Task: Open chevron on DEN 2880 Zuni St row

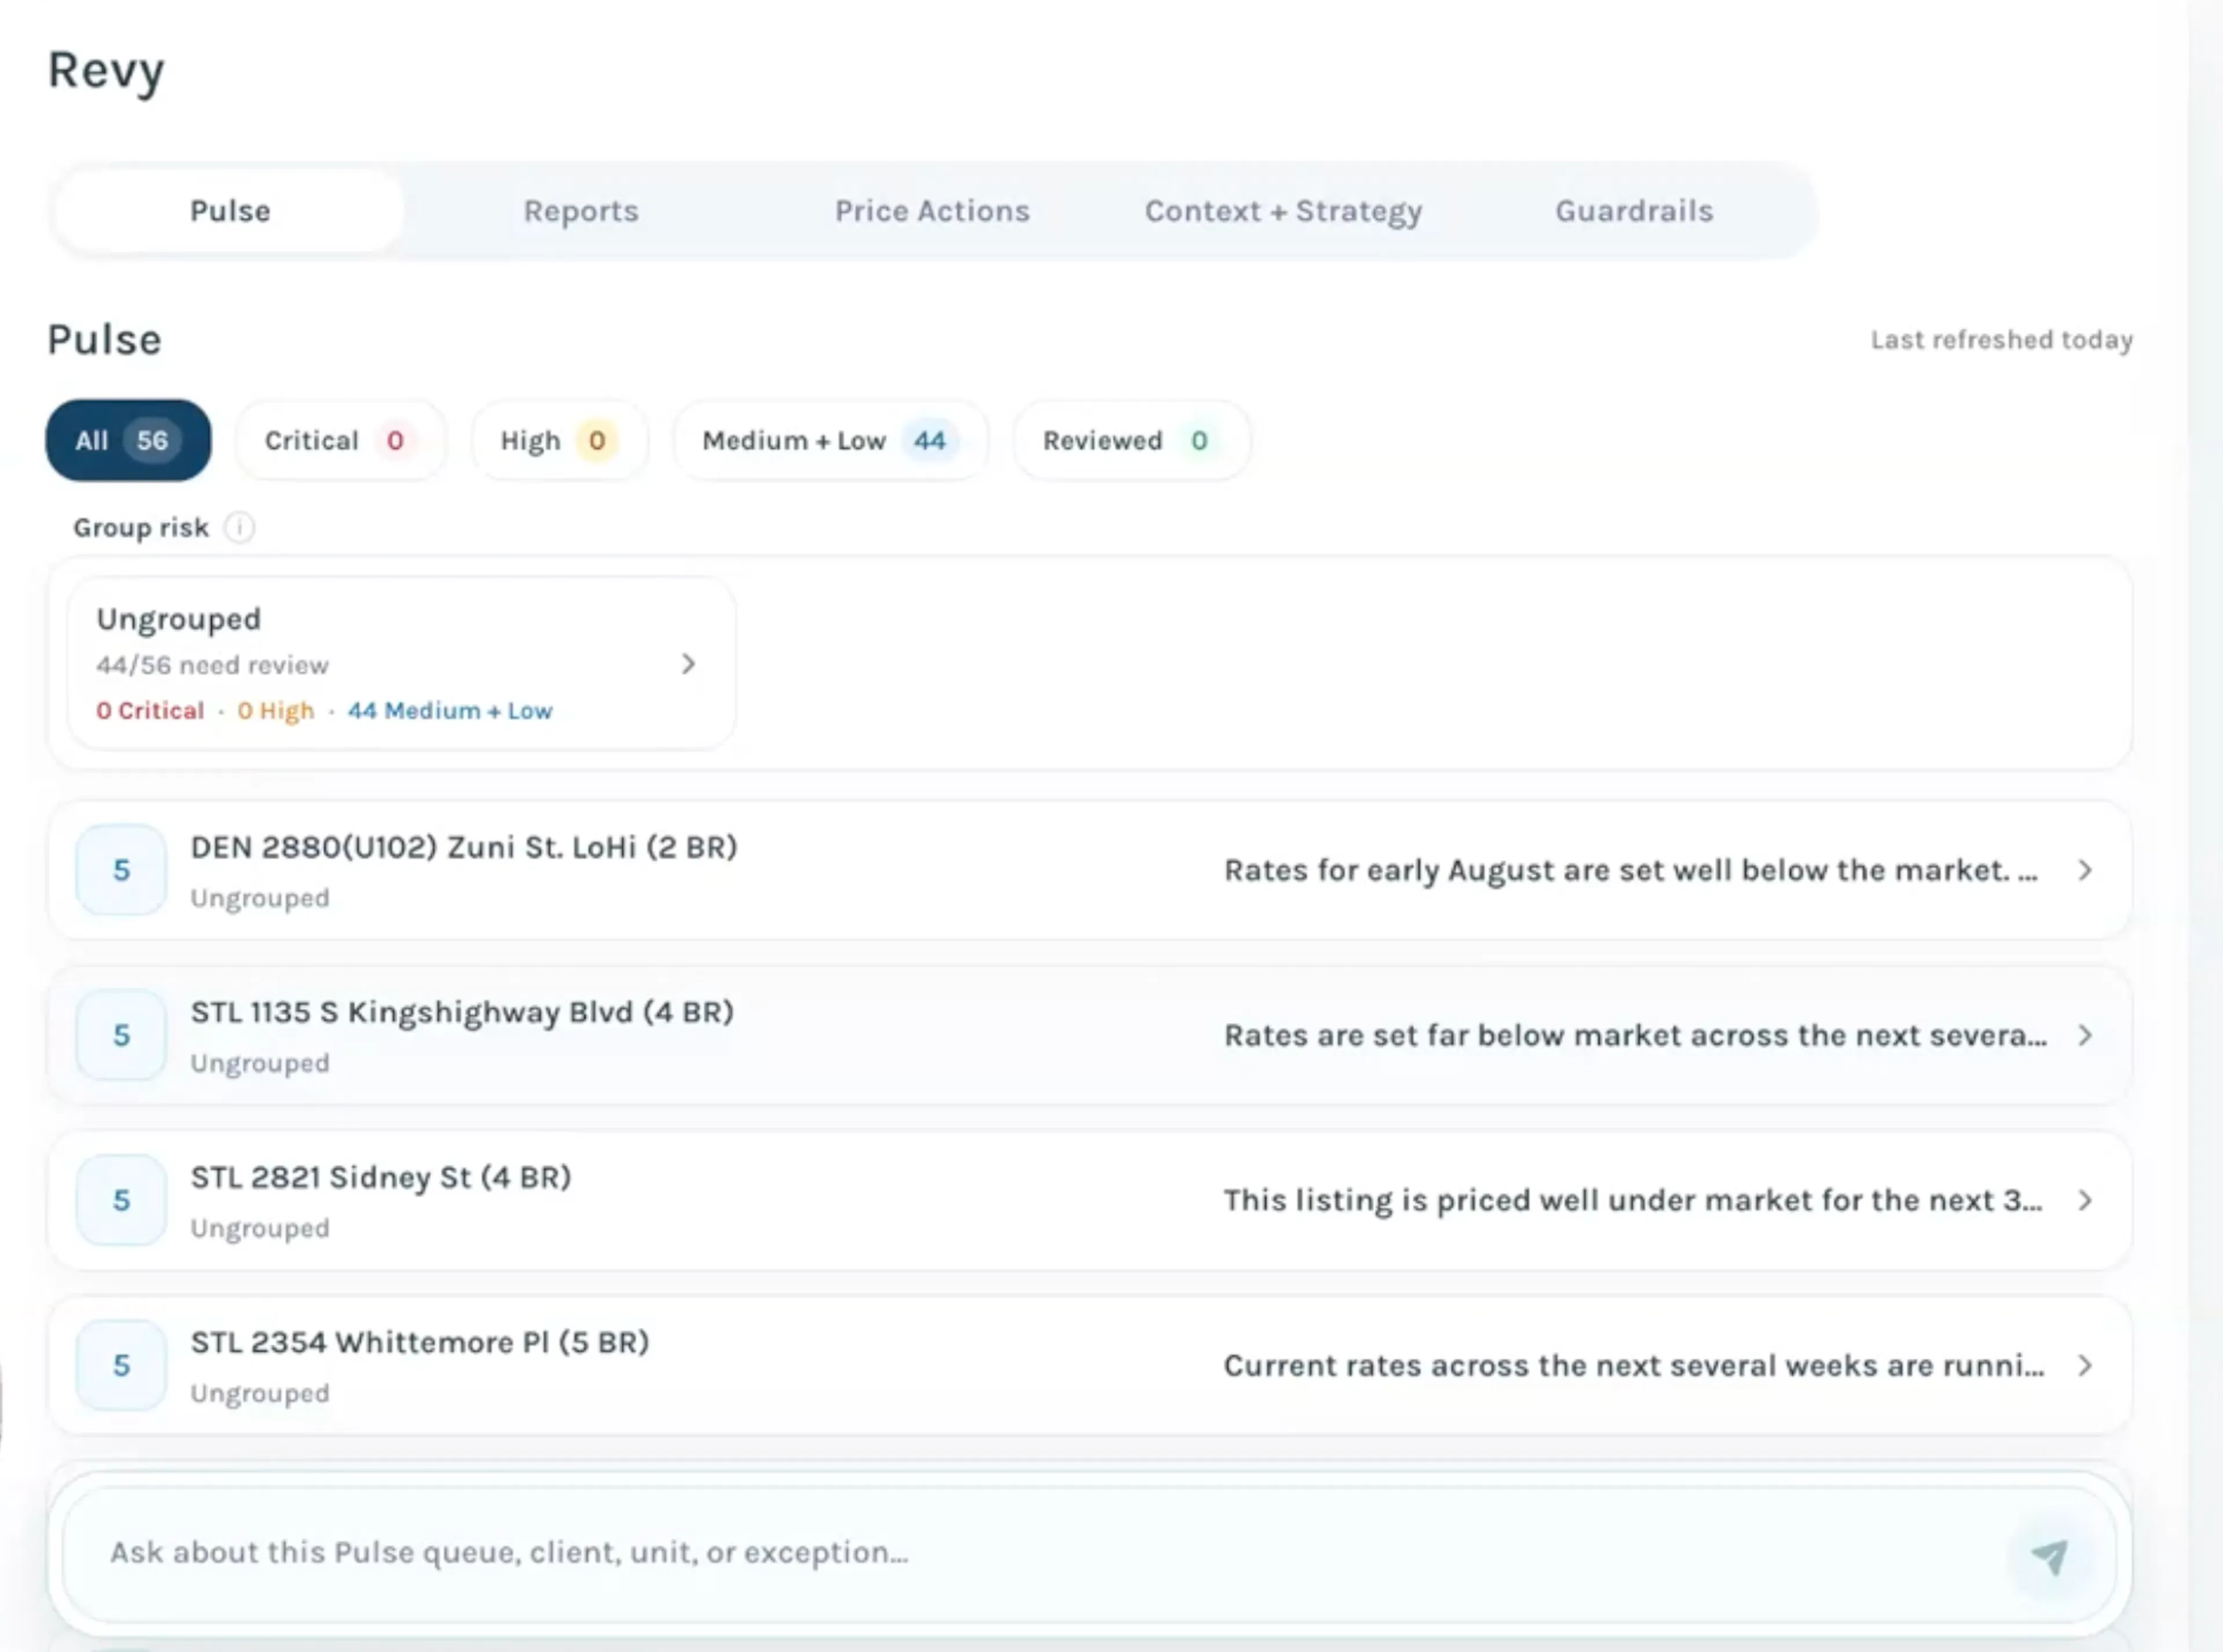Action: [2085, 870]
